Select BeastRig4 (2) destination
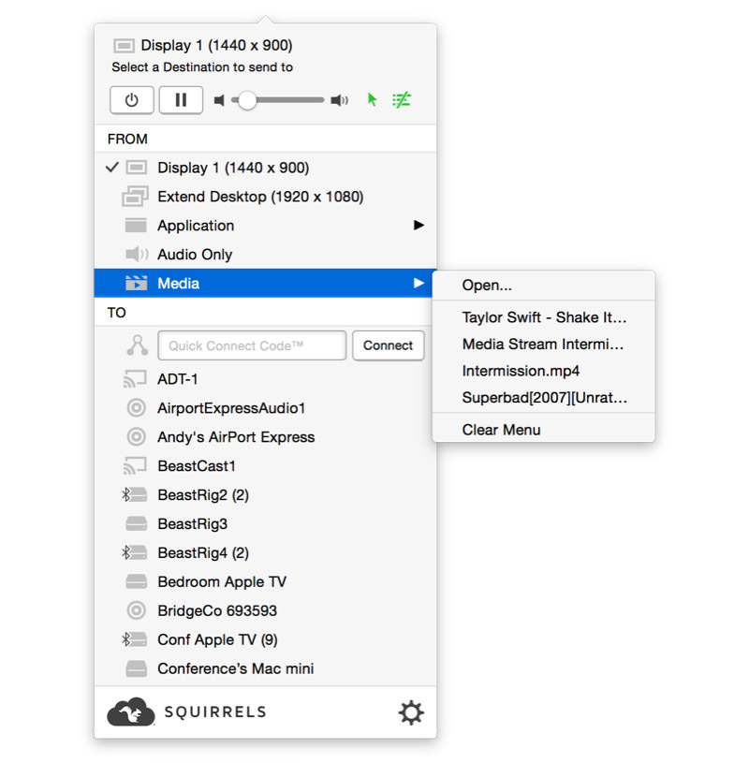Screen dimensions: 749x763 pyautogui.click(x=265, y=552)
